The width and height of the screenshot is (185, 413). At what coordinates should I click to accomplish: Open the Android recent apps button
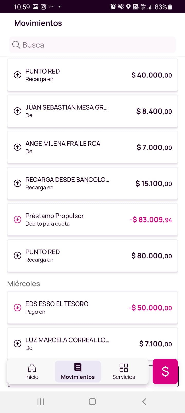coord(41,402)
